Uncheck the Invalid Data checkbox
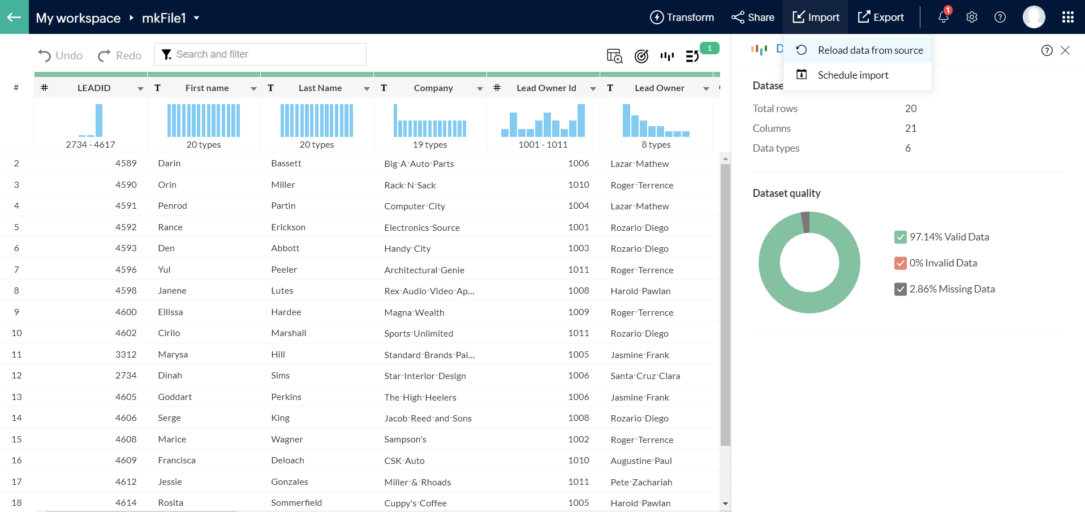Screen dimensions: 1085x512 tap(900, 263)
